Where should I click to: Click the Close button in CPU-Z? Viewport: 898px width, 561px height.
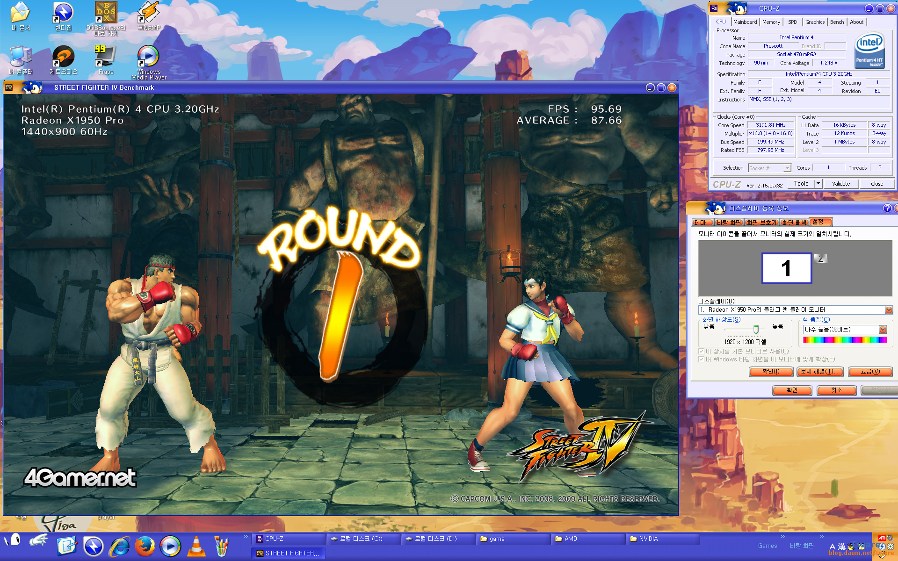tap(876, 184)
